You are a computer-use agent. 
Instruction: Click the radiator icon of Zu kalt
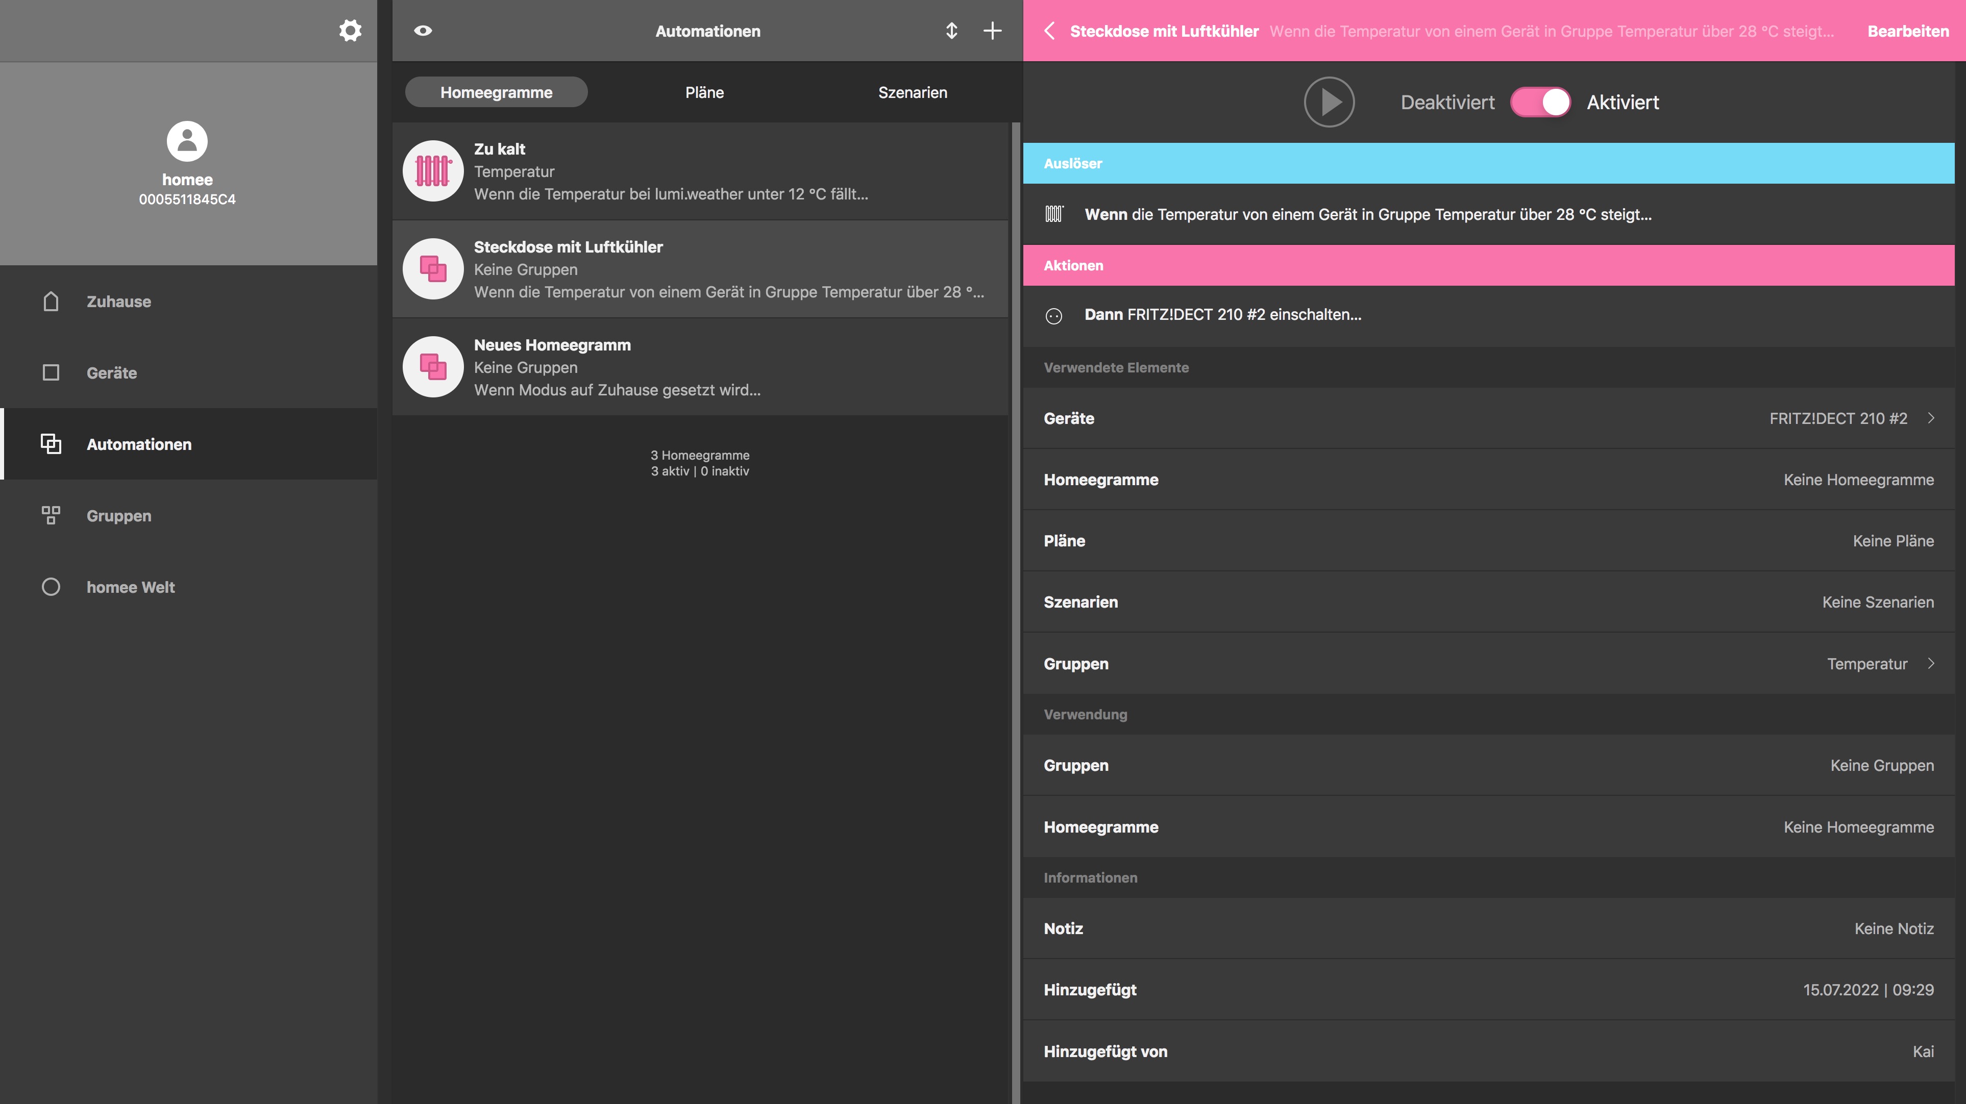tap(433, 171)
